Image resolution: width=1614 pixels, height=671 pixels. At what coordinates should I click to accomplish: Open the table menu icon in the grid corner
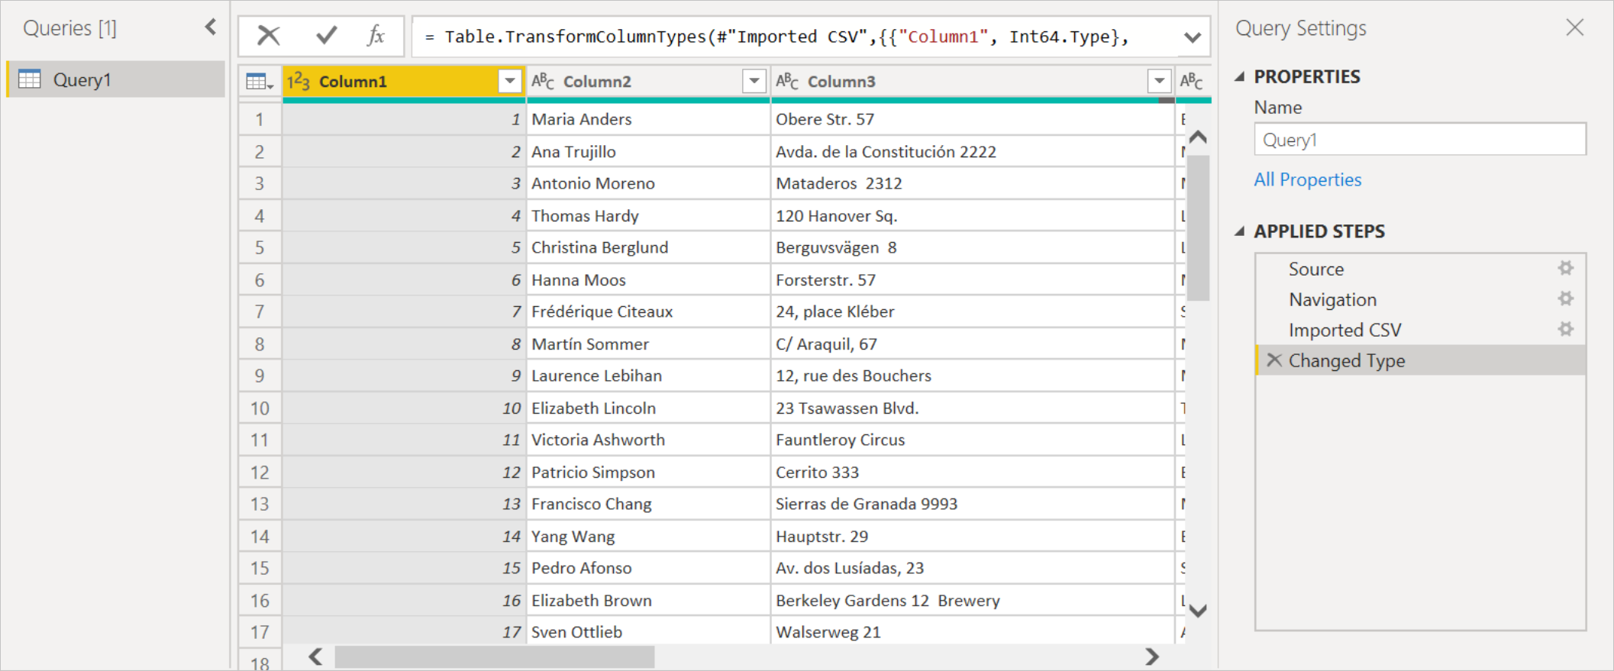[260, 81]
